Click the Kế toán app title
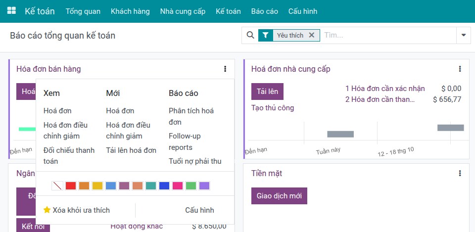Screen dimensions: 475x232 40,11
